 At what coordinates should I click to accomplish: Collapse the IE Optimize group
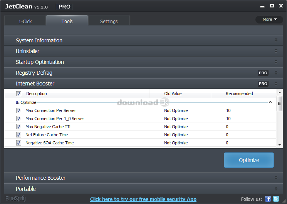pyautogui.click(x=270, y=102)
